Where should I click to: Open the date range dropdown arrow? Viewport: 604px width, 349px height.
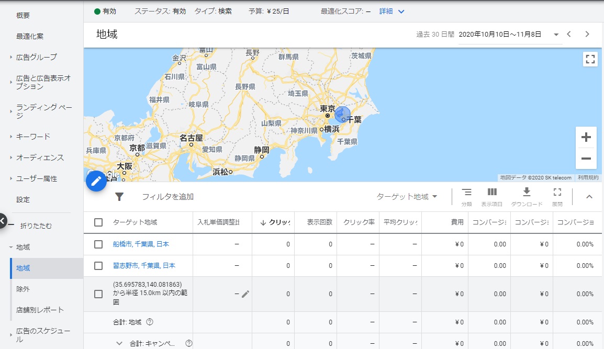coord(556,35)
